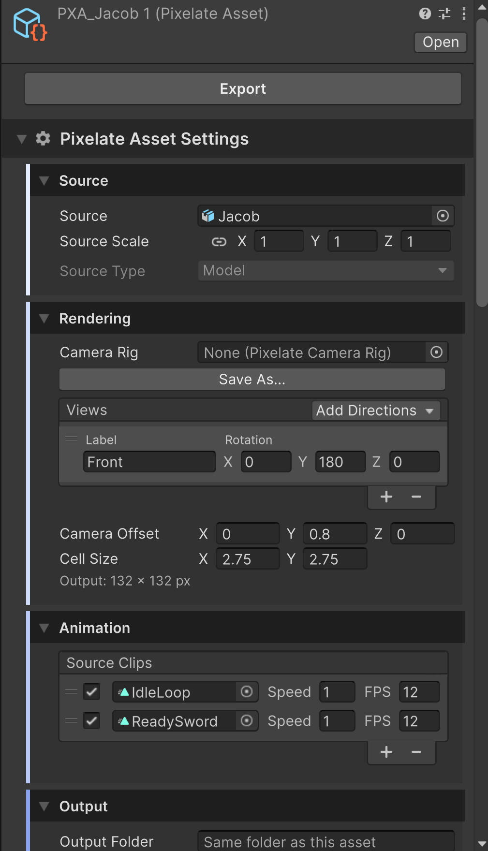Toggle Source Scale constrain proportions link
The height and width of the screenshot is (851, 488).
pyautogui.click(x=219, y=242)
